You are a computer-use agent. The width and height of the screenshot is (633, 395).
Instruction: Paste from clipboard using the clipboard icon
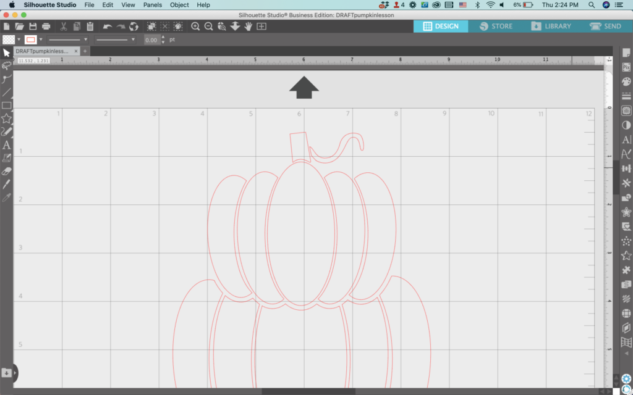tap(90, 27)
